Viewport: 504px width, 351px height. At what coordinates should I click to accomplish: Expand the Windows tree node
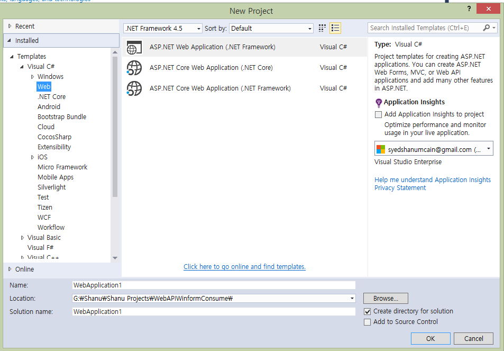coord(32,77)
